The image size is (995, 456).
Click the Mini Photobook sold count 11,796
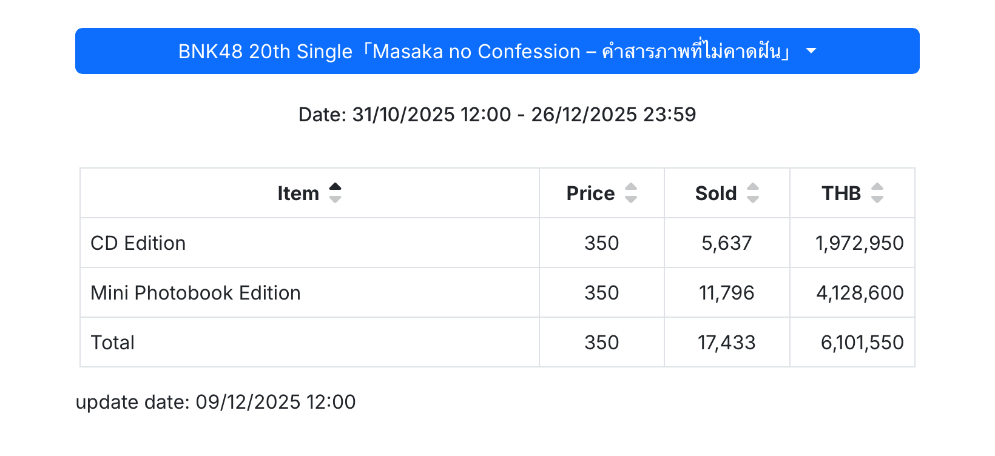click(x=727, y=293)
